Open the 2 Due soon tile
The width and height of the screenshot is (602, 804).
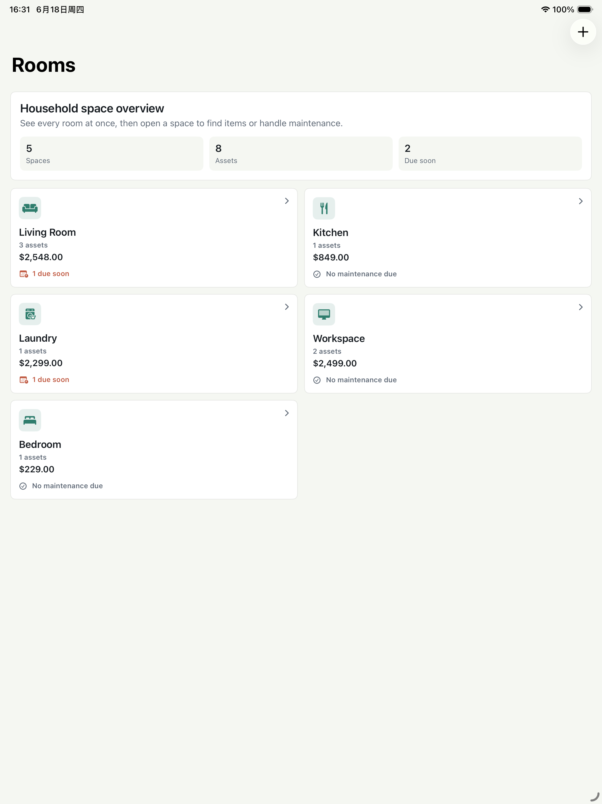click(490, 154)
